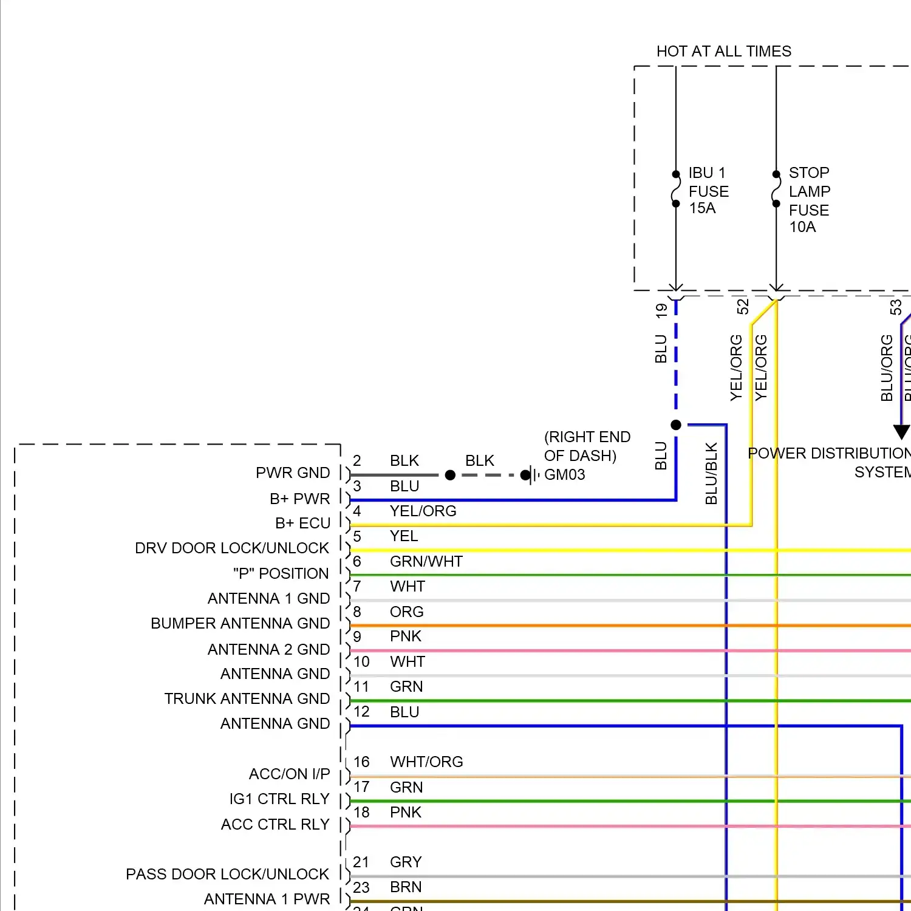
Task: Click the POWER DISTRIBUTION SYSTEM reference
Action: pyautogui.click(x=830, y=463)
